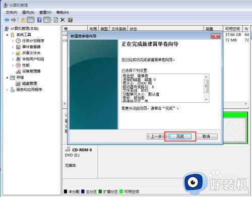This screenshot has height=197, width=252.
Task: Click the Forward arrow in the toolbar
Action: point(14,20)
